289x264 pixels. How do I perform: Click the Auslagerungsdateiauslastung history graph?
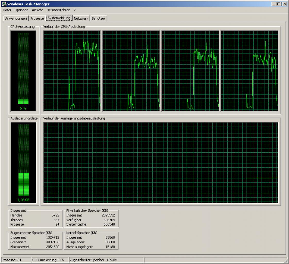pyautogui.click(x=161, y=163)
